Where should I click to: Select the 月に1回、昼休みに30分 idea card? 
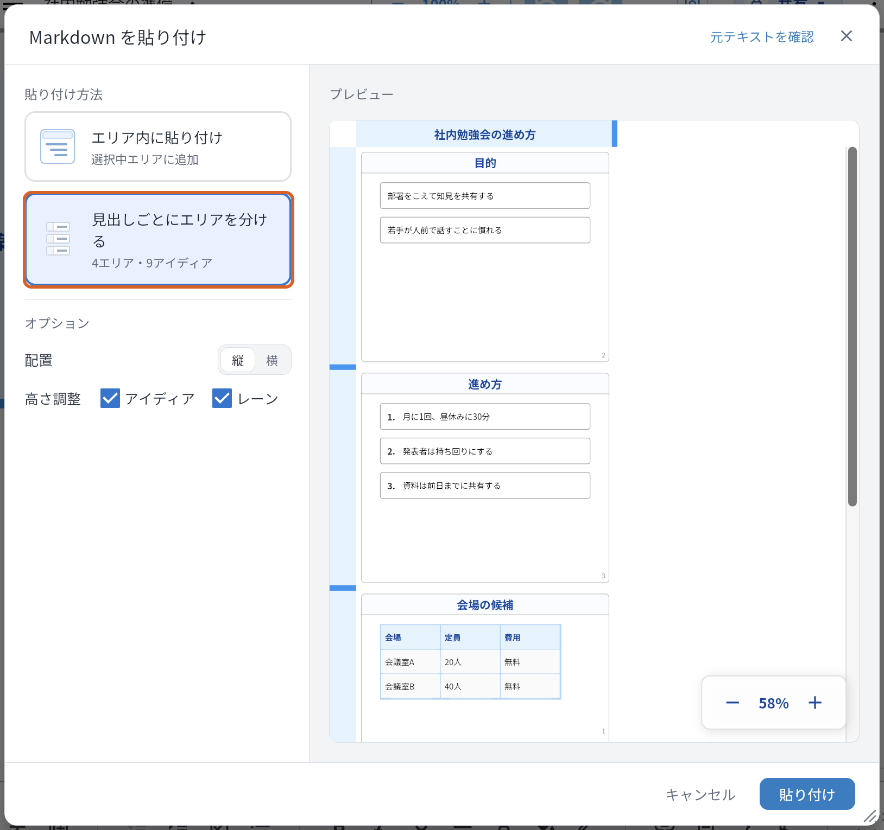coord(485,417)
